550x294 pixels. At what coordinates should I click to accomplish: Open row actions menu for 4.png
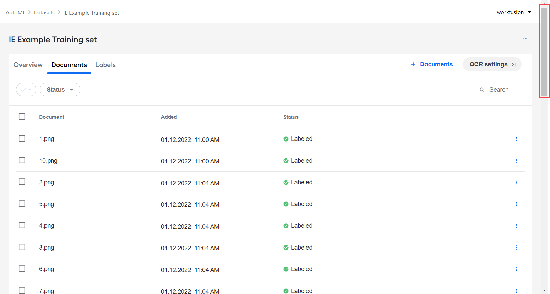tap(516, 226)
